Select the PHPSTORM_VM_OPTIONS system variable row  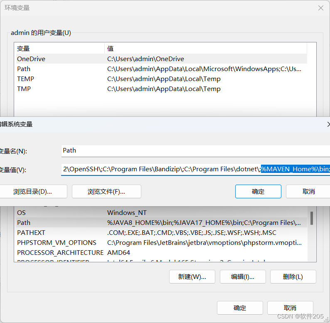click(x=161, y=243)
